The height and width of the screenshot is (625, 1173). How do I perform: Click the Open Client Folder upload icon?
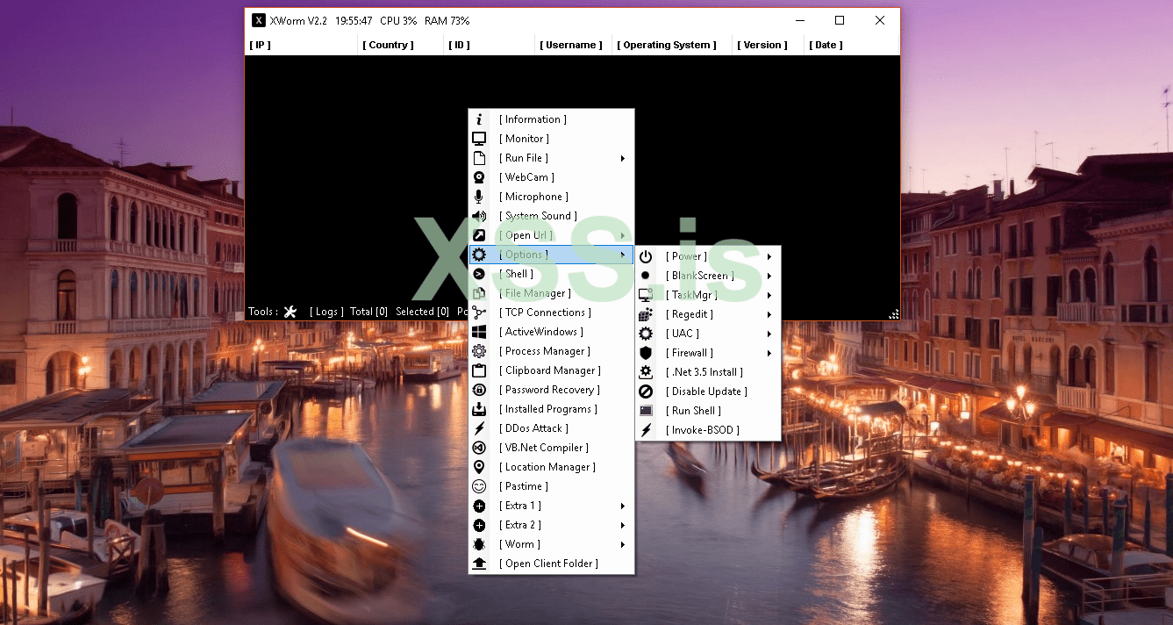click(x=479, y=564)
